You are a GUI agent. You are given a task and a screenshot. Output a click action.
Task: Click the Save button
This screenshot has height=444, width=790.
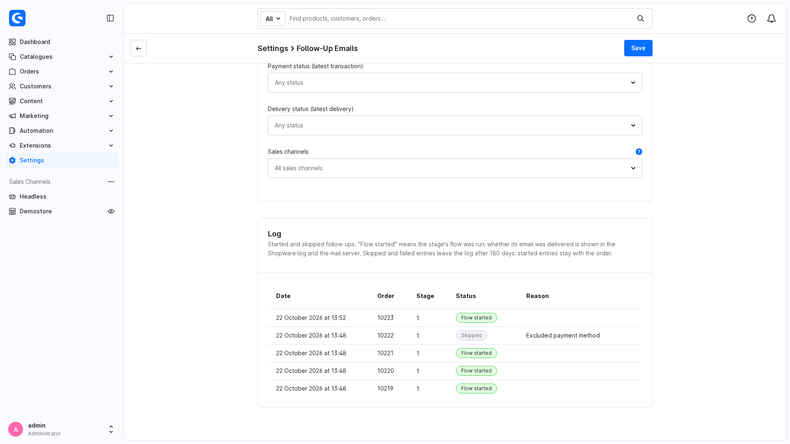638,48
